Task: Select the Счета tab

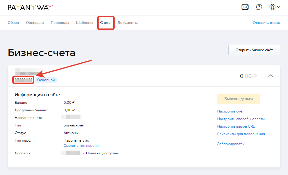Action: coord(105,23)
